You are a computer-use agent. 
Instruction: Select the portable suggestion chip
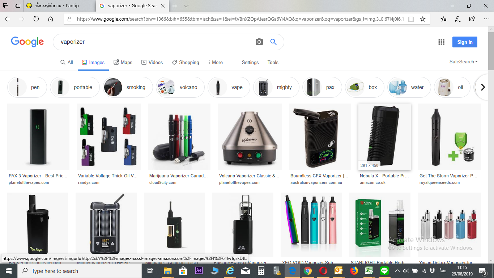[x=75, y=87]
